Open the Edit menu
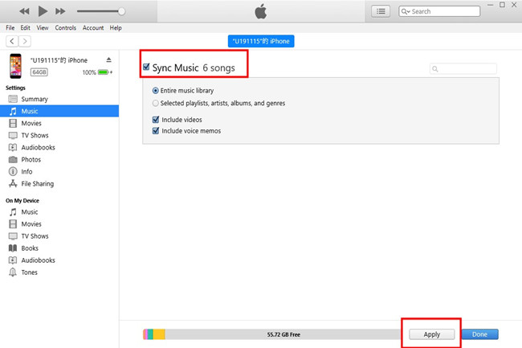This screenshot has width=522, height=348. point(26,27)
